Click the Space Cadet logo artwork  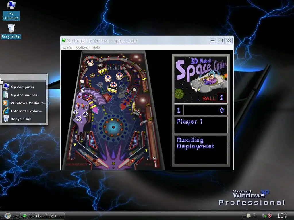click(x=201, y=80)
